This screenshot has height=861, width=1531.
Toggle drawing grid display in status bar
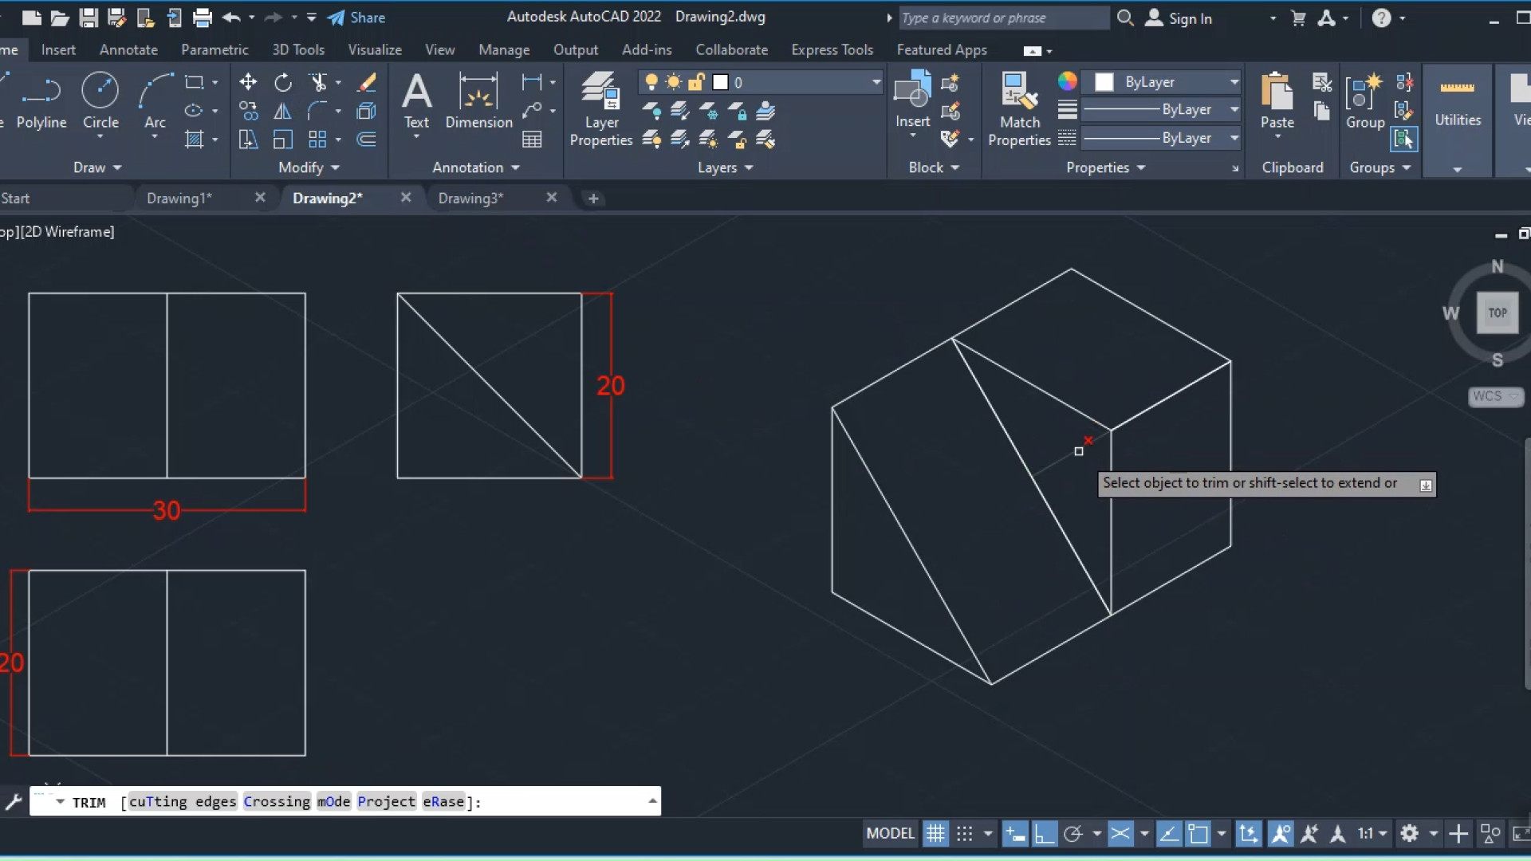pos(935,834)
